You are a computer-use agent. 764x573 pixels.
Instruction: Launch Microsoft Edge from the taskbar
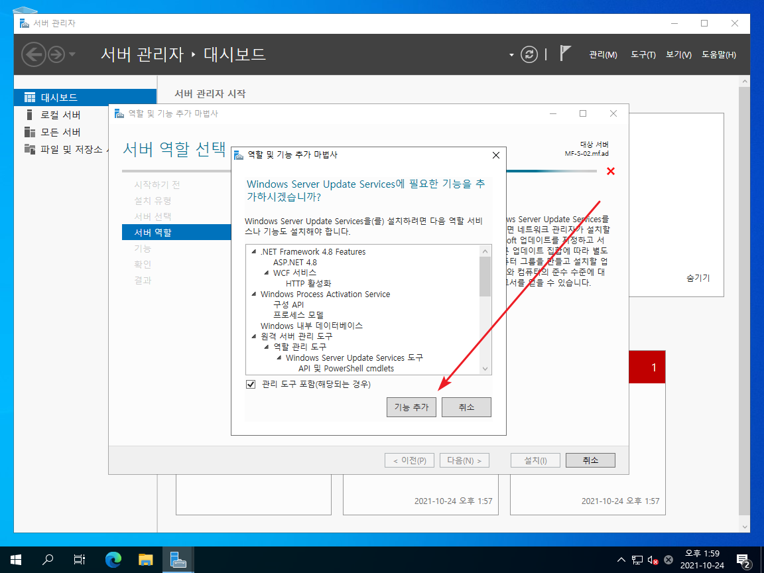click(113, 560)
